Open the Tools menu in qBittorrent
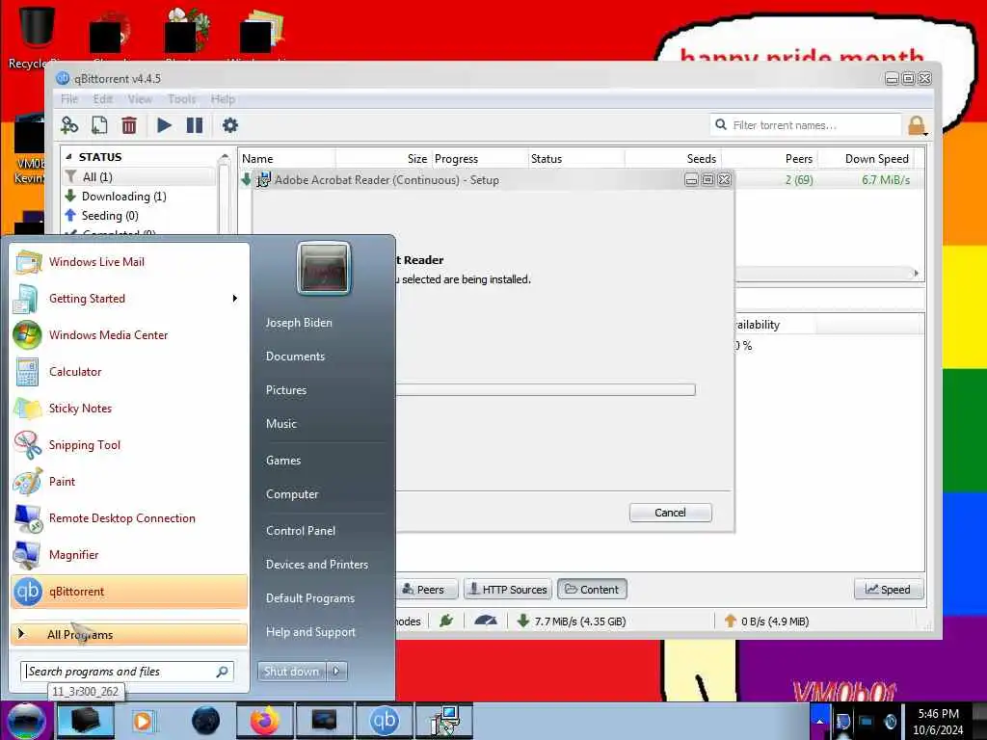987x740 pixels. click(x=182, y=99)
